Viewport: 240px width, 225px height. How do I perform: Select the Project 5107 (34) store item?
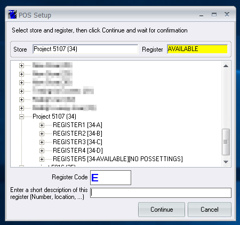(54, 116)
